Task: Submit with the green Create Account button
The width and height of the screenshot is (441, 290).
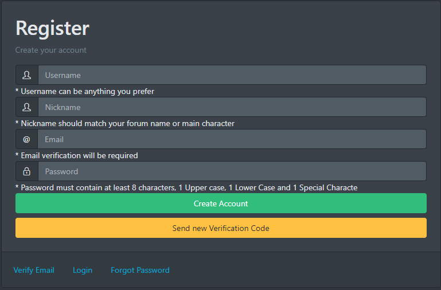Action: point(221,203)
